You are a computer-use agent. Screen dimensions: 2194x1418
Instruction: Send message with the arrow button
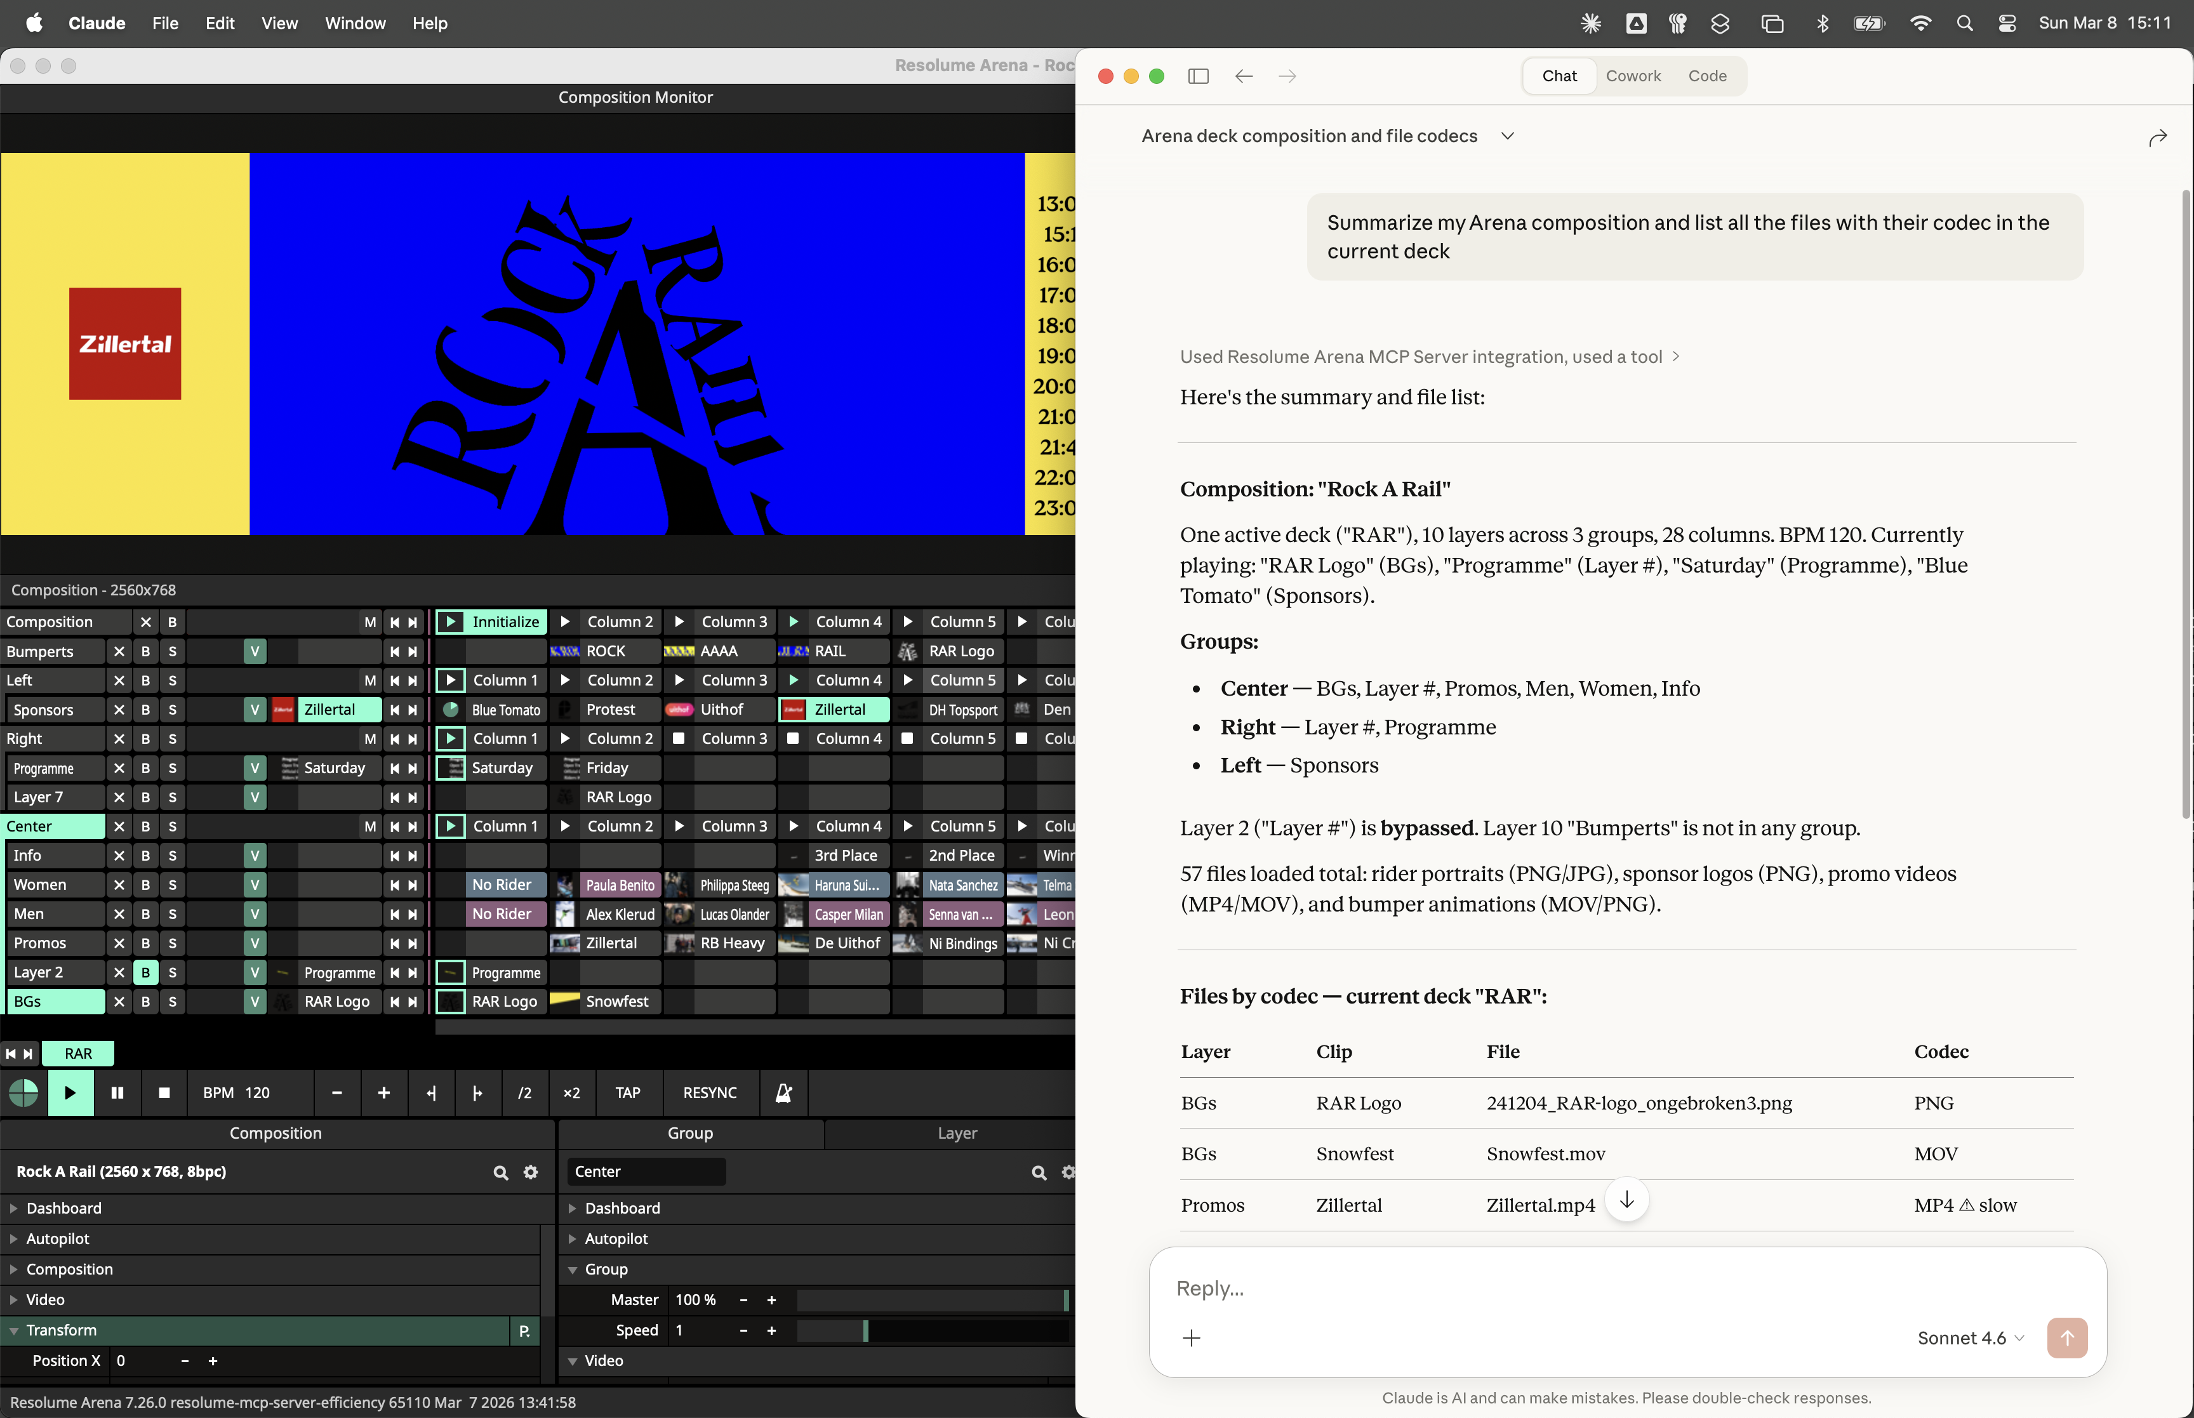coord(2066,1338)
